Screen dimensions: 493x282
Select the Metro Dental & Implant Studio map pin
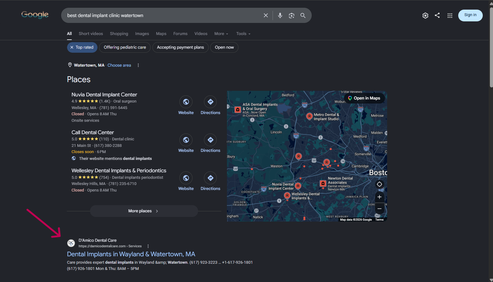[310, 116]
